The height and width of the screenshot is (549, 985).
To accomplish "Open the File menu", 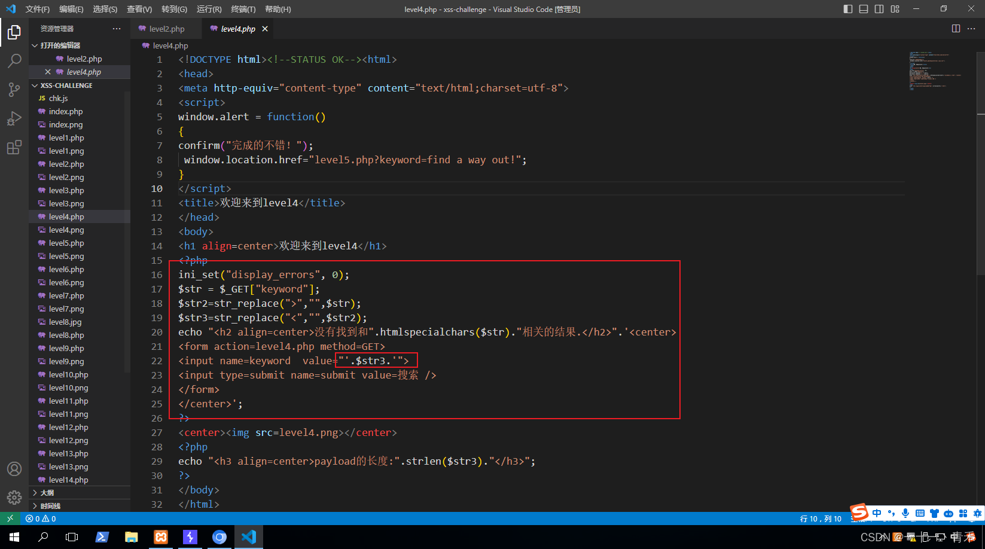I will pyautogui.click(x=38, y=9).
